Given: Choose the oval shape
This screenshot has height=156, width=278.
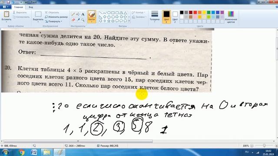Looking at the screenshot, I should [109, 13].
